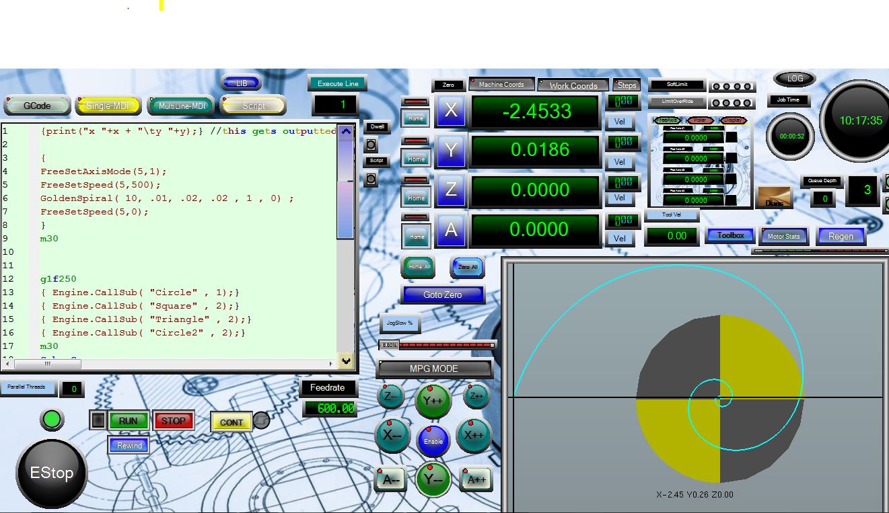
Task: Switch to the MultiLine-MDI tab
Action: (181, 106)
